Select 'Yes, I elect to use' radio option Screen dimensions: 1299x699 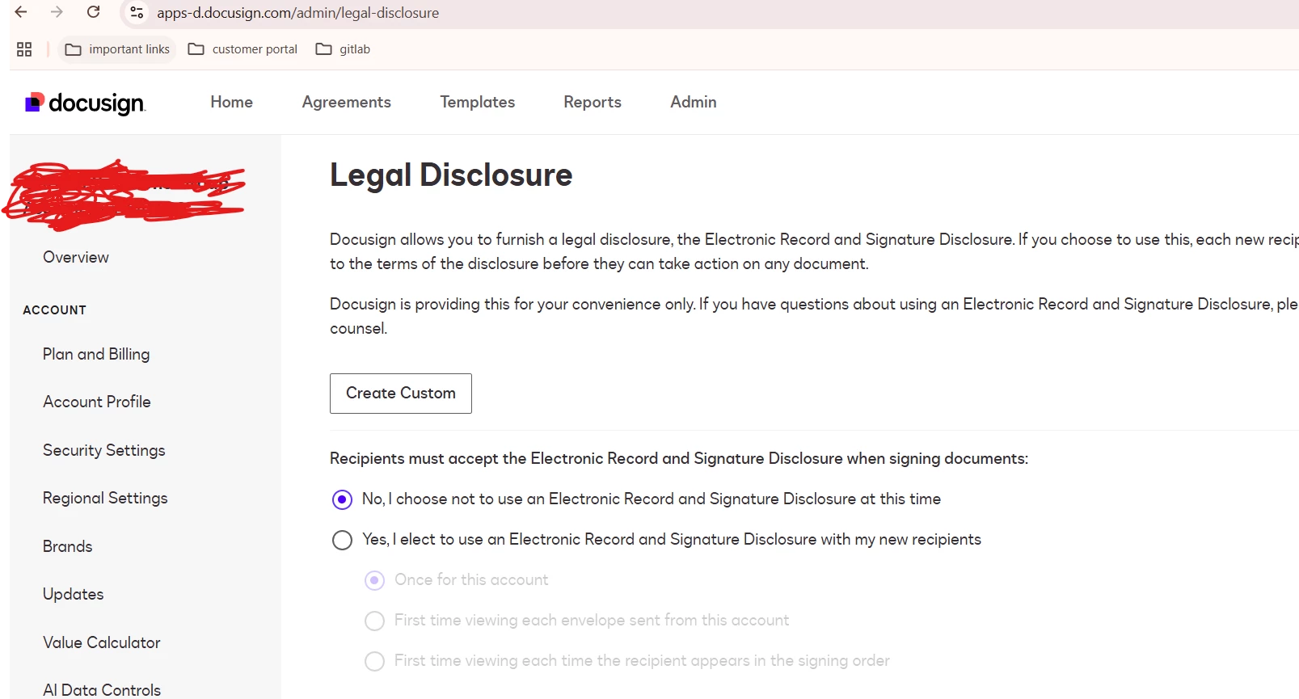click(x=342, y=540)
